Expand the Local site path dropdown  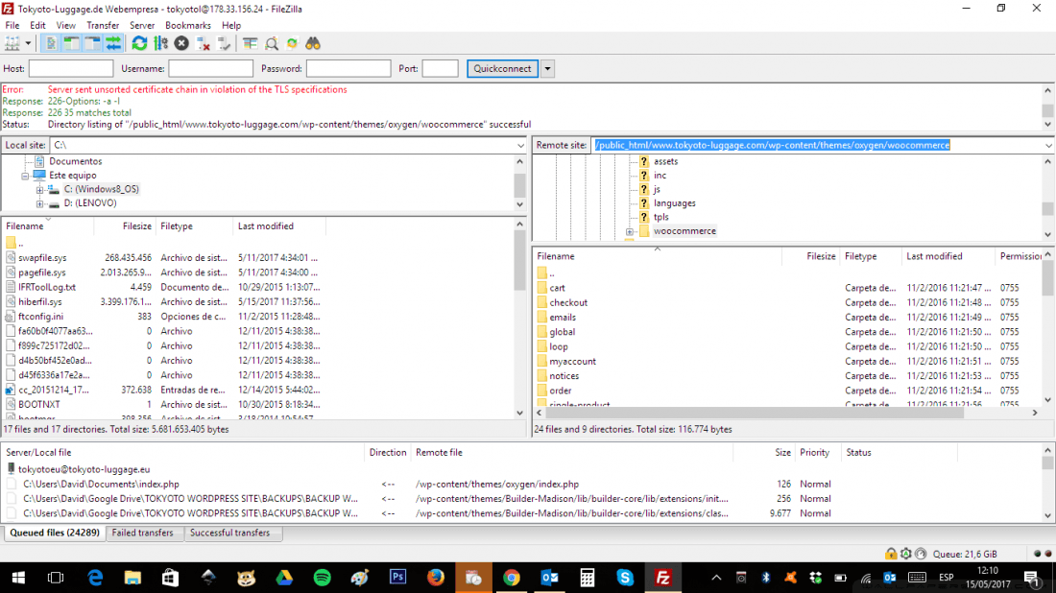520,146
